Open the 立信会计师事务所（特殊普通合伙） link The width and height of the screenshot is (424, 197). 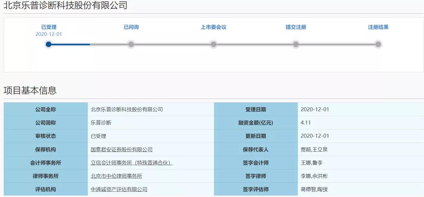point(132,163)
